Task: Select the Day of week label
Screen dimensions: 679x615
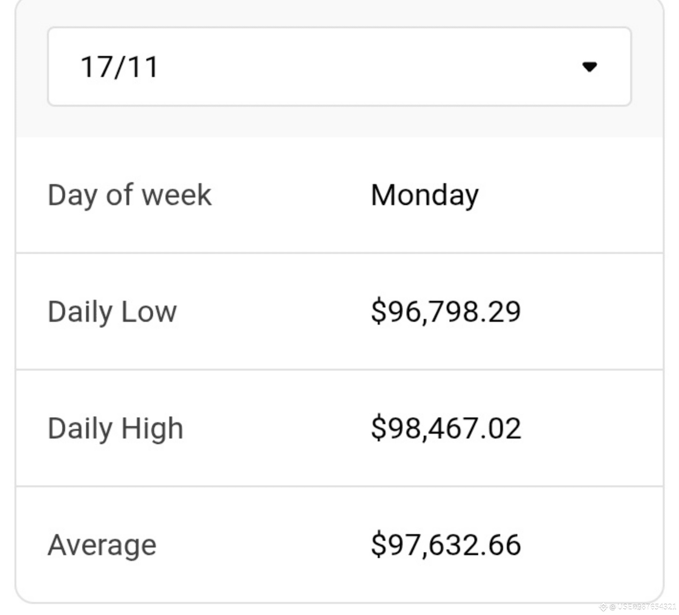Action: [130, 195]
